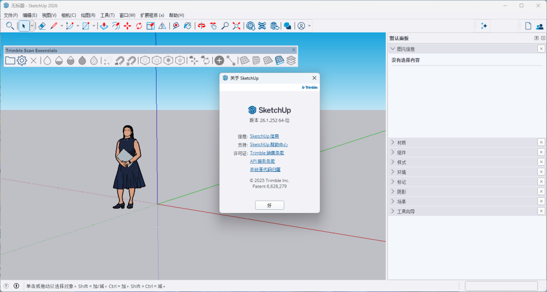Click the Send to LayOut icon
Screen dimensions: 547x292
275,26
